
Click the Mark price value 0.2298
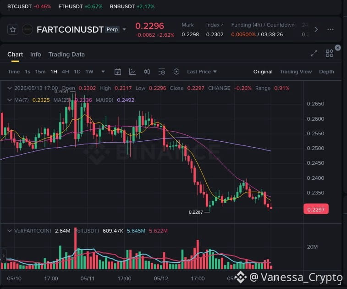(x=190, y=34)
